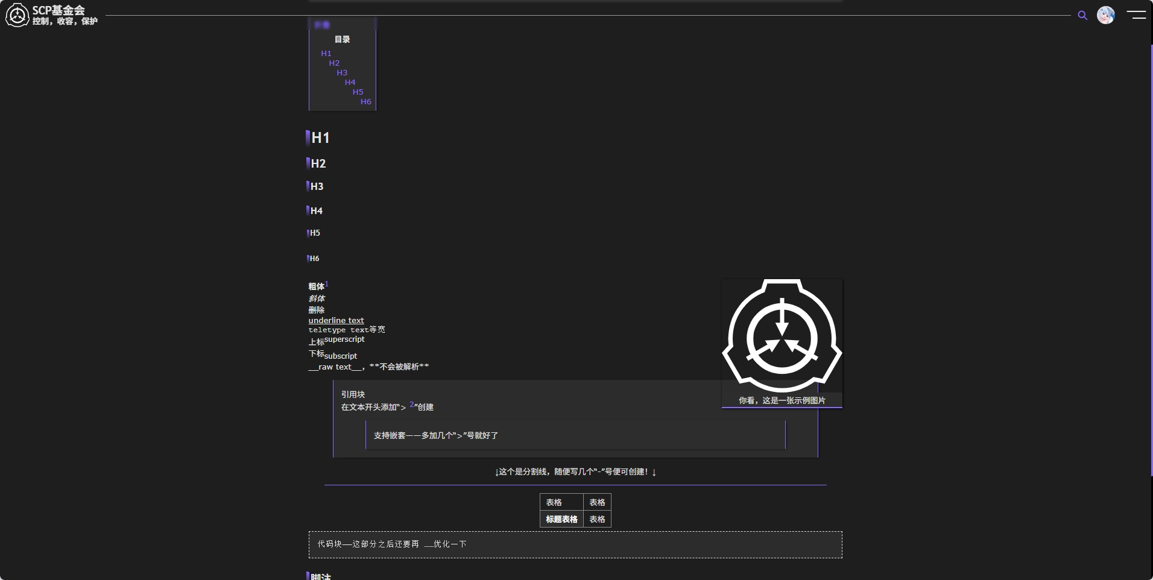This screenshot has height=580, width=1153.
Task: Click the image caption 你看，这是一张示例图片
Action: [x=782, y=400]
